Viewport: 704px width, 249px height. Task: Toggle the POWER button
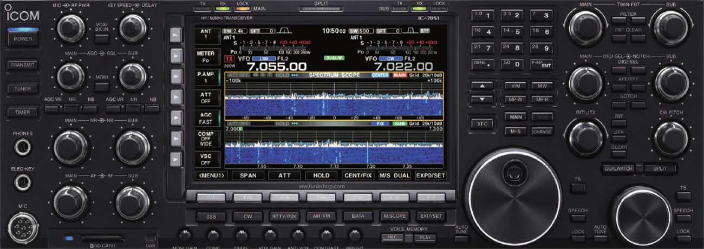22,38
